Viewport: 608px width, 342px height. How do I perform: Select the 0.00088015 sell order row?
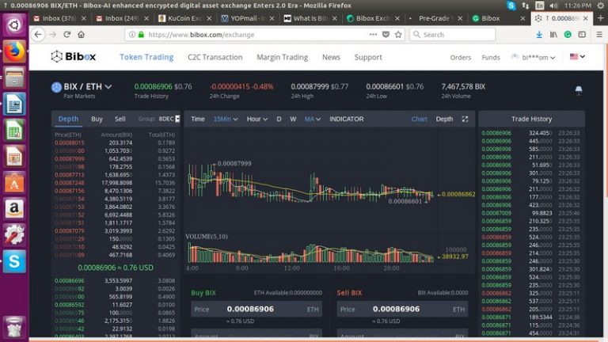pos(115,142)
